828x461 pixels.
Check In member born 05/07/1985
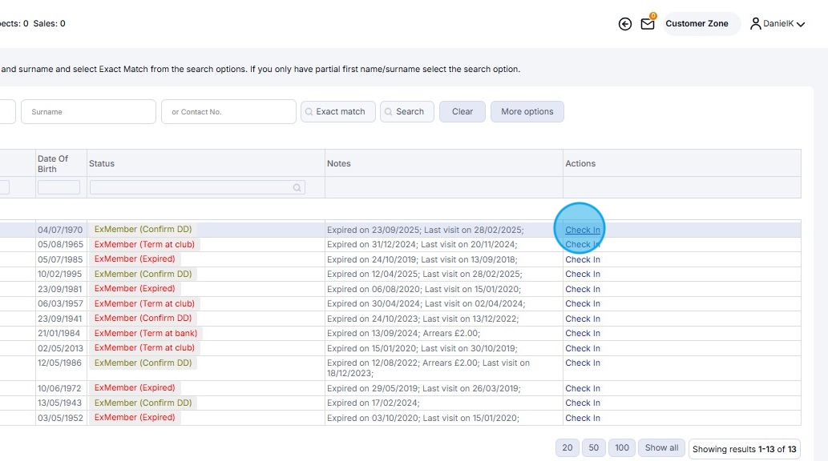pos(583,259)
